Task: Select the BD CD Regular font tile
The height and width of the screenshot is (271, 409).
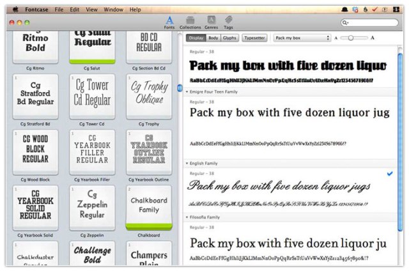Action: [x=149, y=47]
